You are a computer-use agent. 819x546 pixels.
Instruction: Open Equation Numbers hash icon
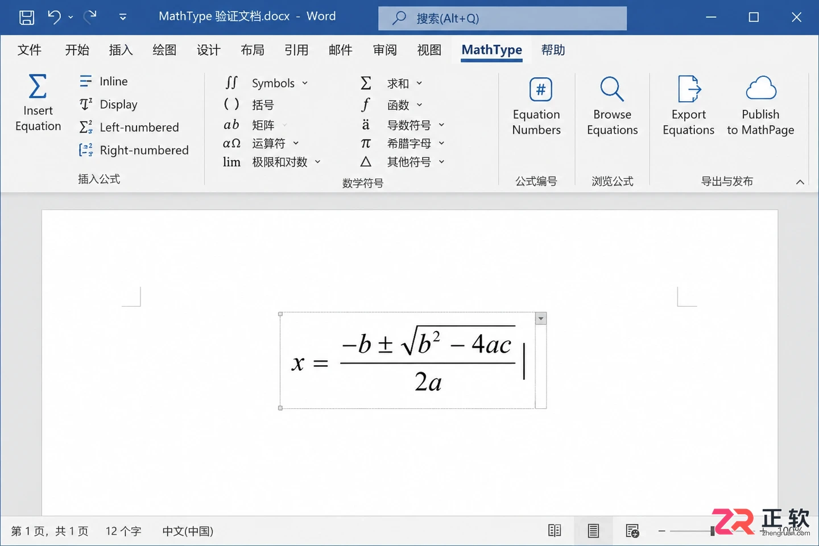(x=540, y=89)
